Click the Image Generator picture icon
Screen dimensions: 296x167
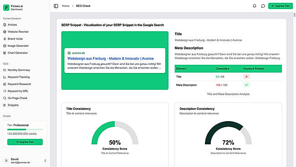[x=5, y=46]
